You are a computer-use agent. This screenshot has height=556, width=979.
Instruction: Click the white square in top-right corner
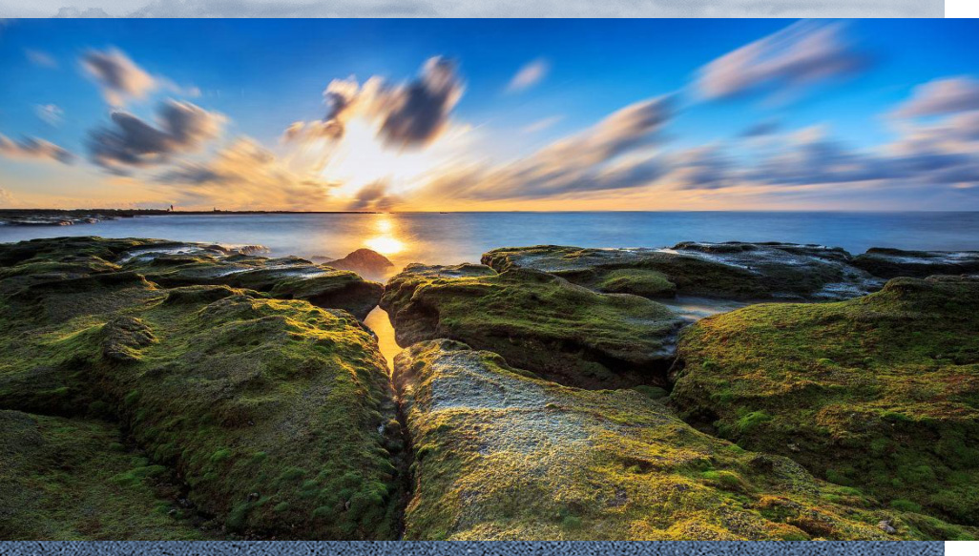click(961, 8)
